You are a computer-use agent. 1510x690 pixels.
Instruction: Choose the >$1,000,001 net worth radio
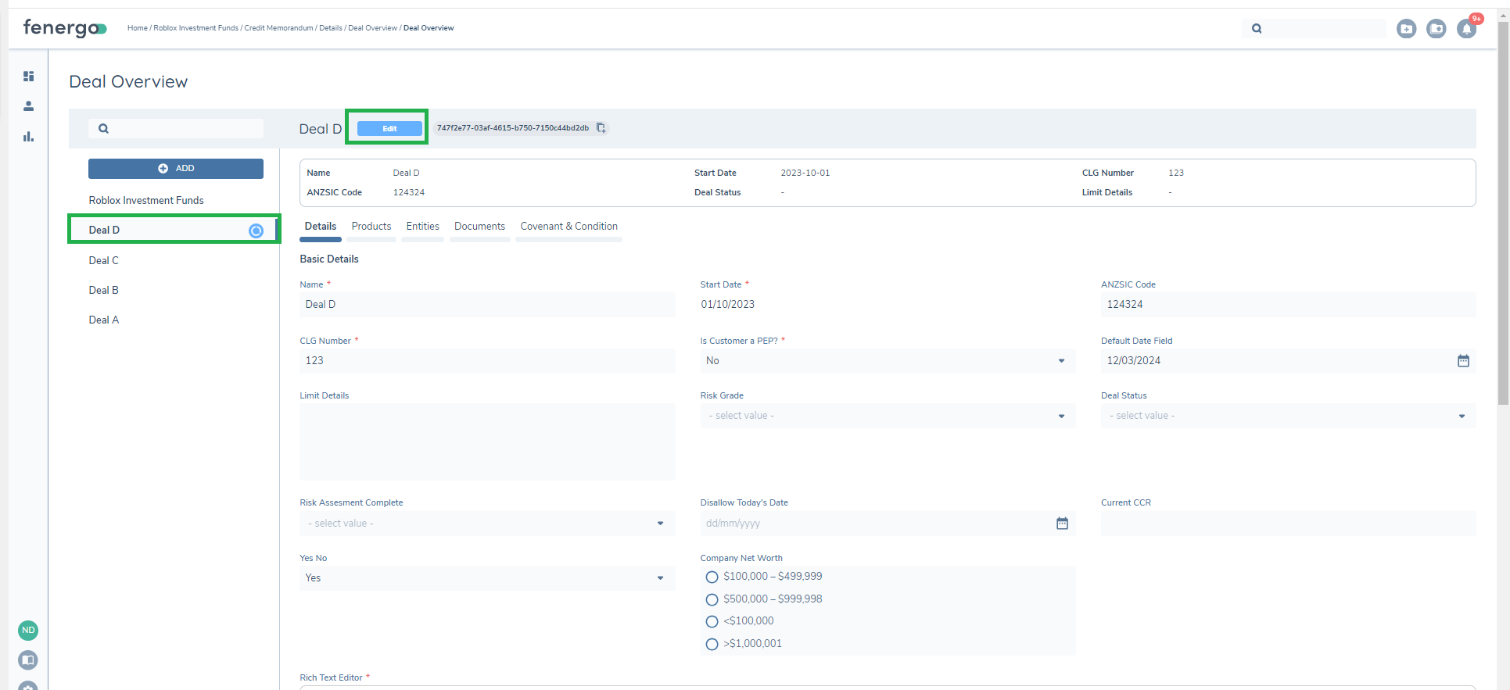click(x=712, y=645)
